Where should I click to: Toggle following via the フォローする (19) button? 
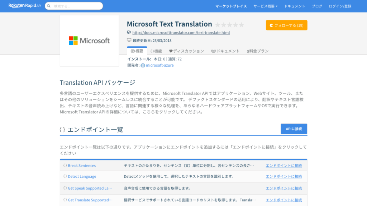coord(286,25)
